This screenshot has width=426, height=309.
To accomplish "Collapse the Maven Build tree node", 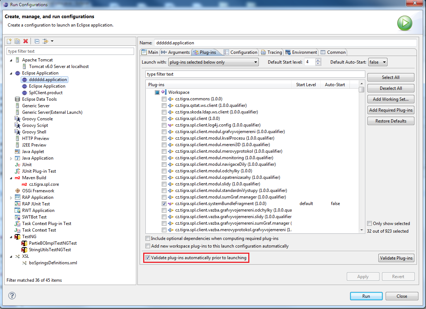I will [11, 178].
